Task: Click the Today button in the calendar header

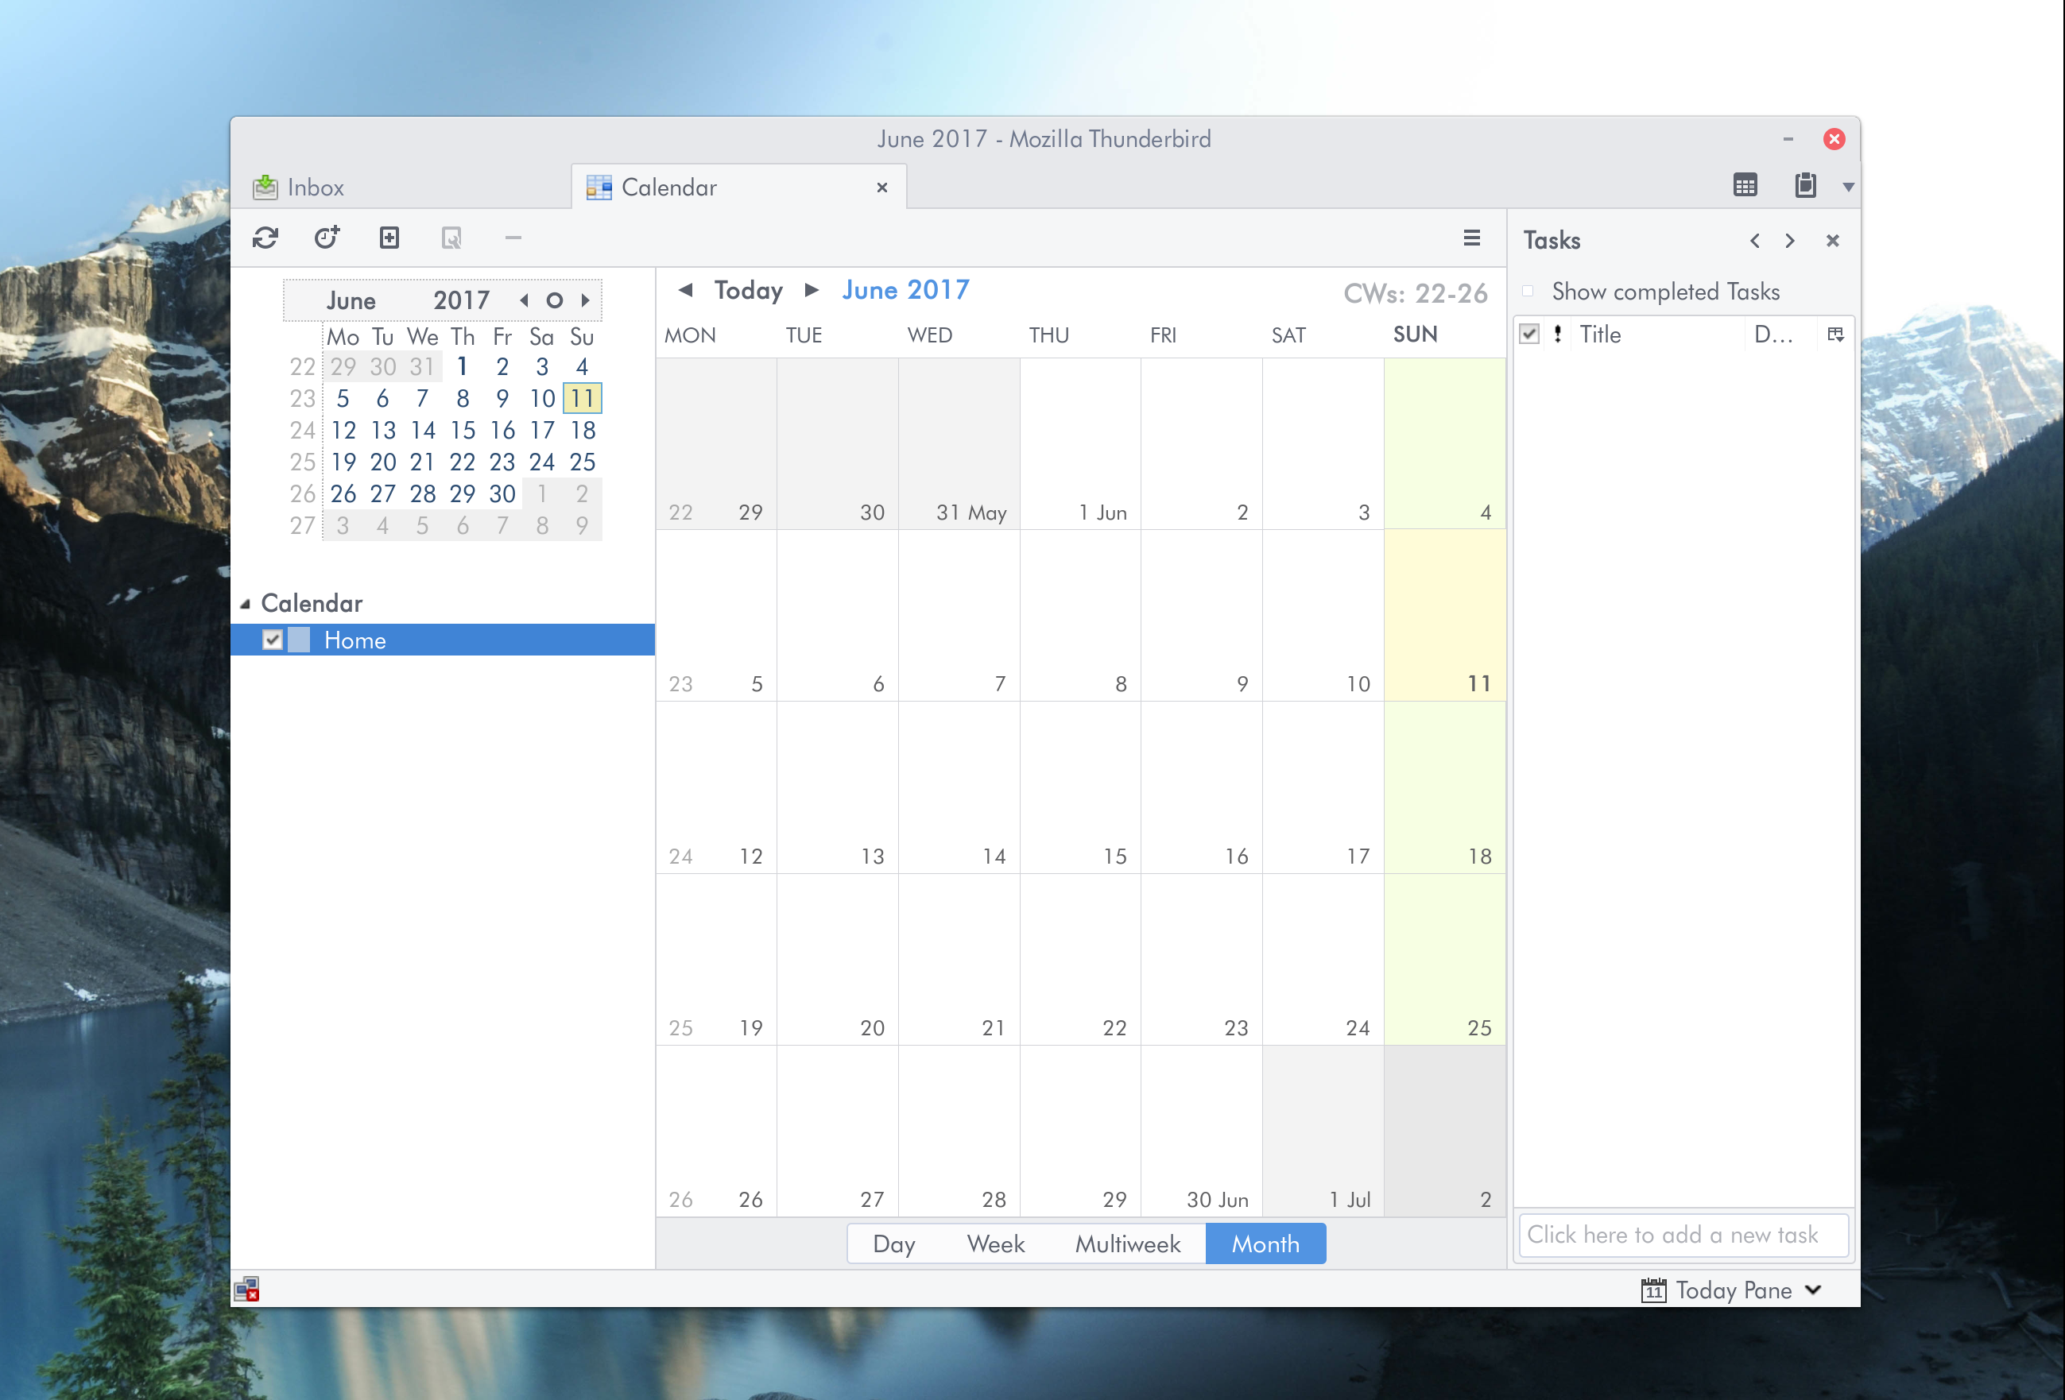Action: pyautogui.click(x=748, y=291)
